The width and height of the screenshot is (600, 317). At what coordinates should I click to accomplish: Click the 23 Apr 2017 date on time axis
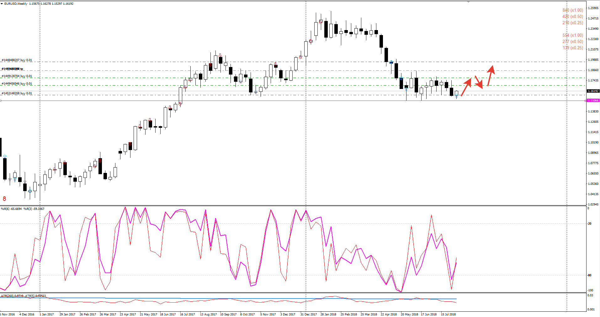[128, 314]
